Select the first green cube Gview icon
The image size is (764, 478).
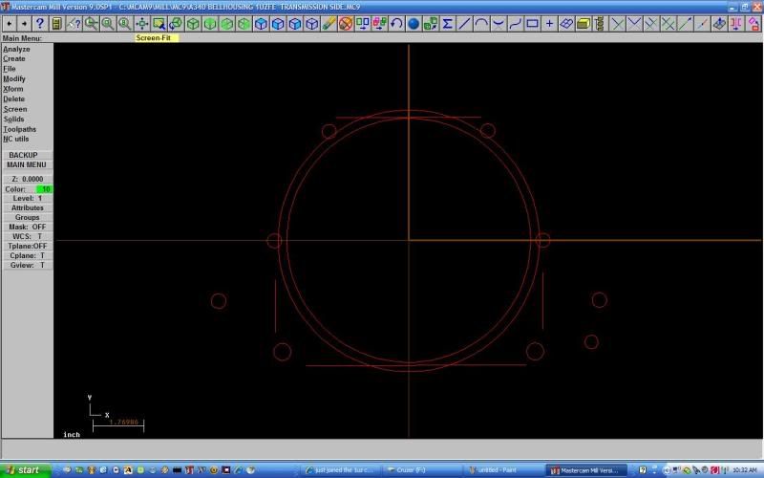point(194,23)
